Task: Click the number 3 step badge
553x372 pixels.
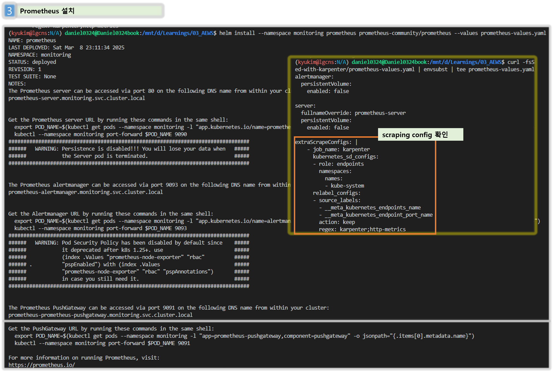Action: tap(10, 11)
